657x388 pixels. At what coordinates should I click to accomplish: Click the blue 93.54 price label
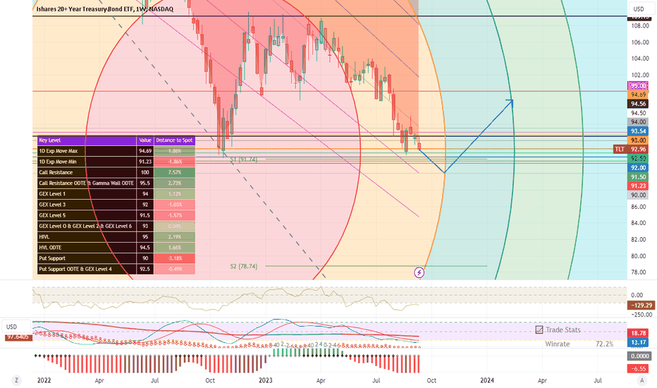pos(638,131)
